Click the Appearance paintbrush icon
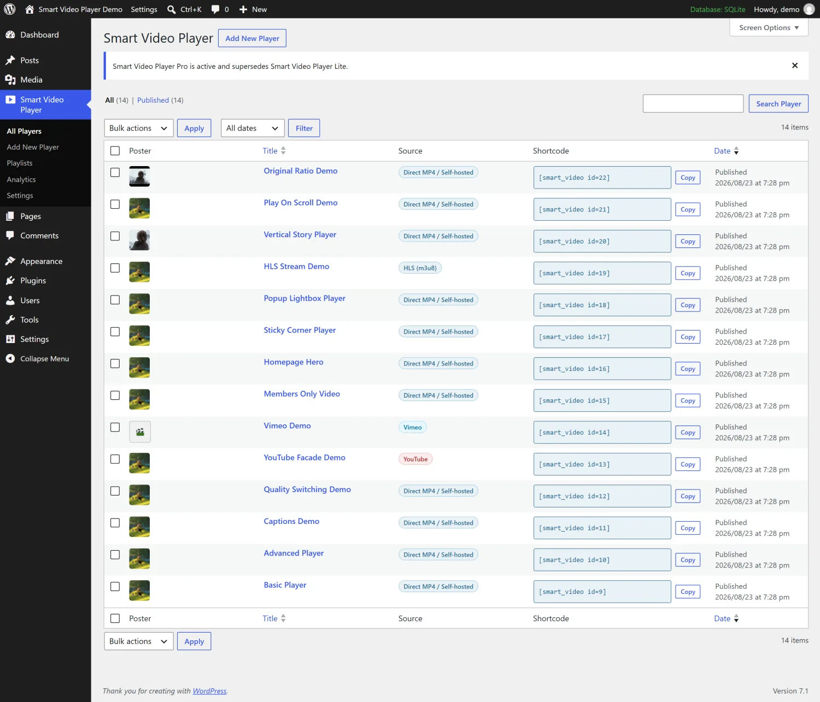820x702 pixels. tap(10, 261)
